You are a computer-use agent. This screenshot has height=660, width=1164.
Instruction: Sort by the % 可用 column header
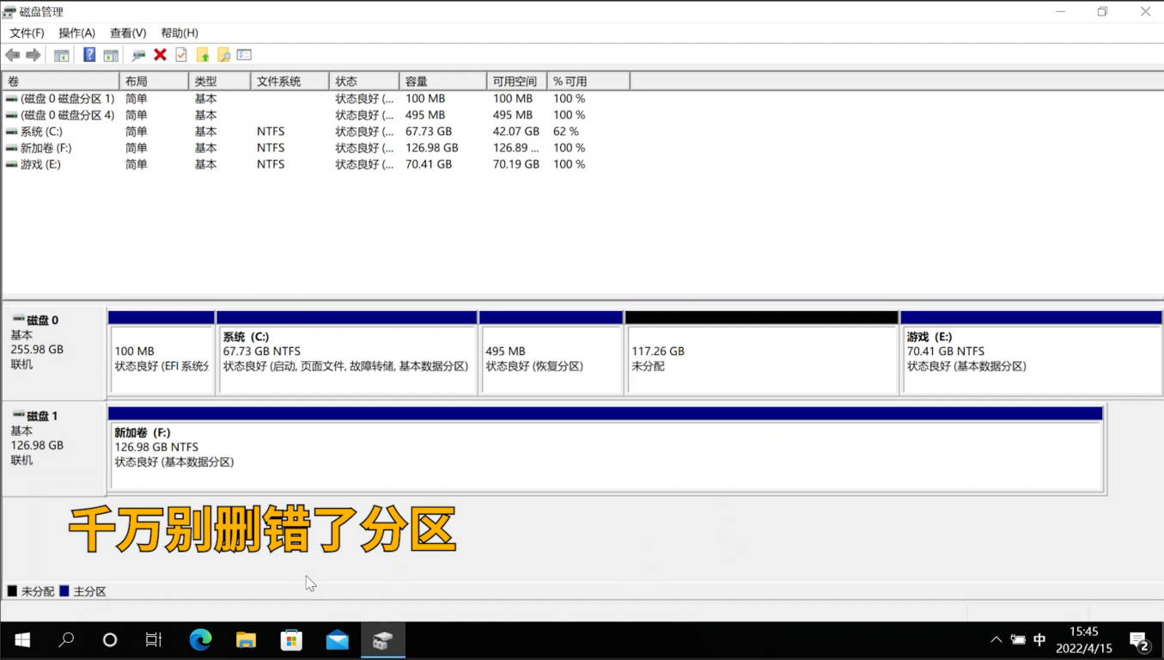(588, 82)
